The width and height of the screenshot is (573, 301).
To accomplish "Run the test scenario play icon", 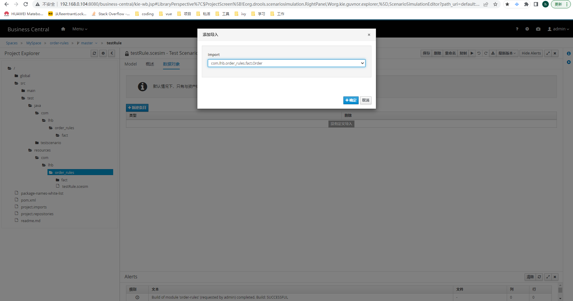I will click(x=472, y=53).
